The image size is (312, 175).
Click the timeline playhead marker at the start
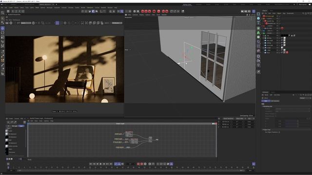click(x=8, y=168)
